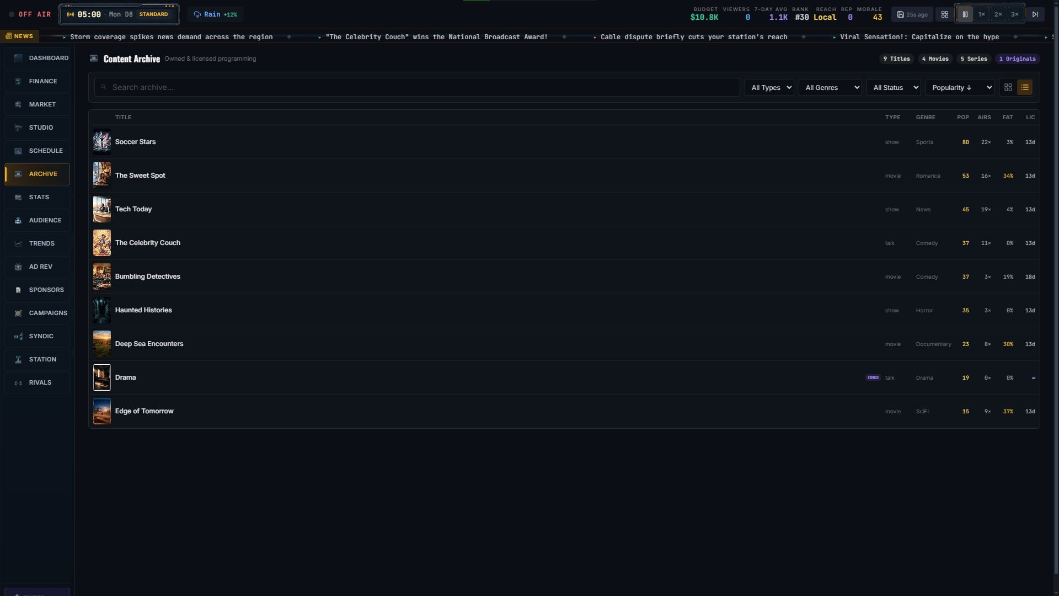The width and height of the screenshot is (1059, 596).
Task: Click the Station tower icon
Action: coord(18,359)
